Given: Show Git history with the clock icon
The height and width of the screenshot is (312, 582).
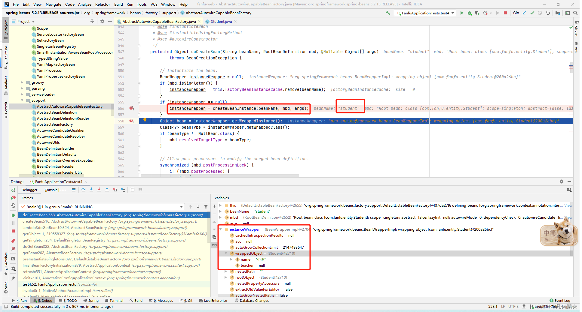Looking at the screenshot, I should pos(540,13).
